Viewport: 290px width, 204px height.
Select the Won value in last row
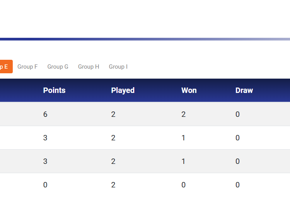pyautogui.click(x=183, y=185)
